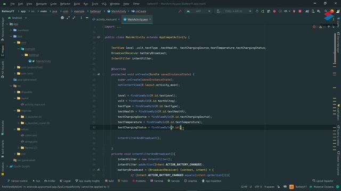Open the target device selector dropdown
The image size is (341, 191).
tap(234, 11)
